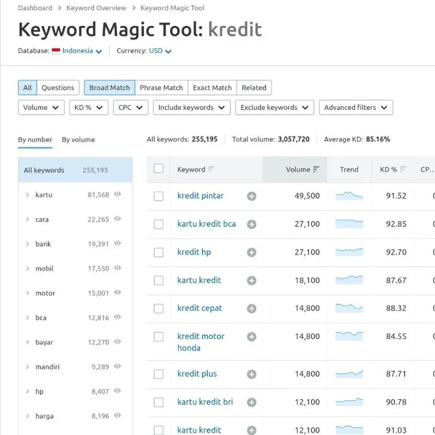Switch to the Questions tab
The width and height of the screenshot is (435, 435).
(58, 88)
